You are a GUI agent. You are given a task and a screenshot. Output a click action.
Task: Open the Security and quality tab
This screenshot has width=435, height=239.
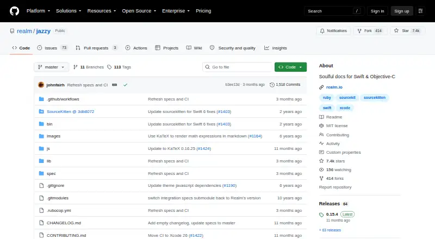tap(233, 48)
